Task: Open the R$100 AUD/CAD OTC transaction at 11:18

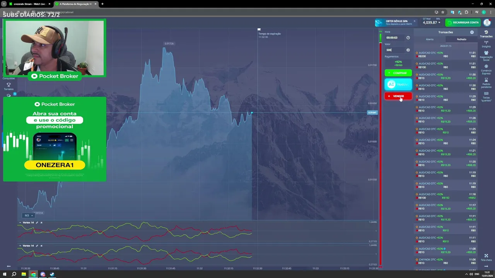Action: click(445, 196)
